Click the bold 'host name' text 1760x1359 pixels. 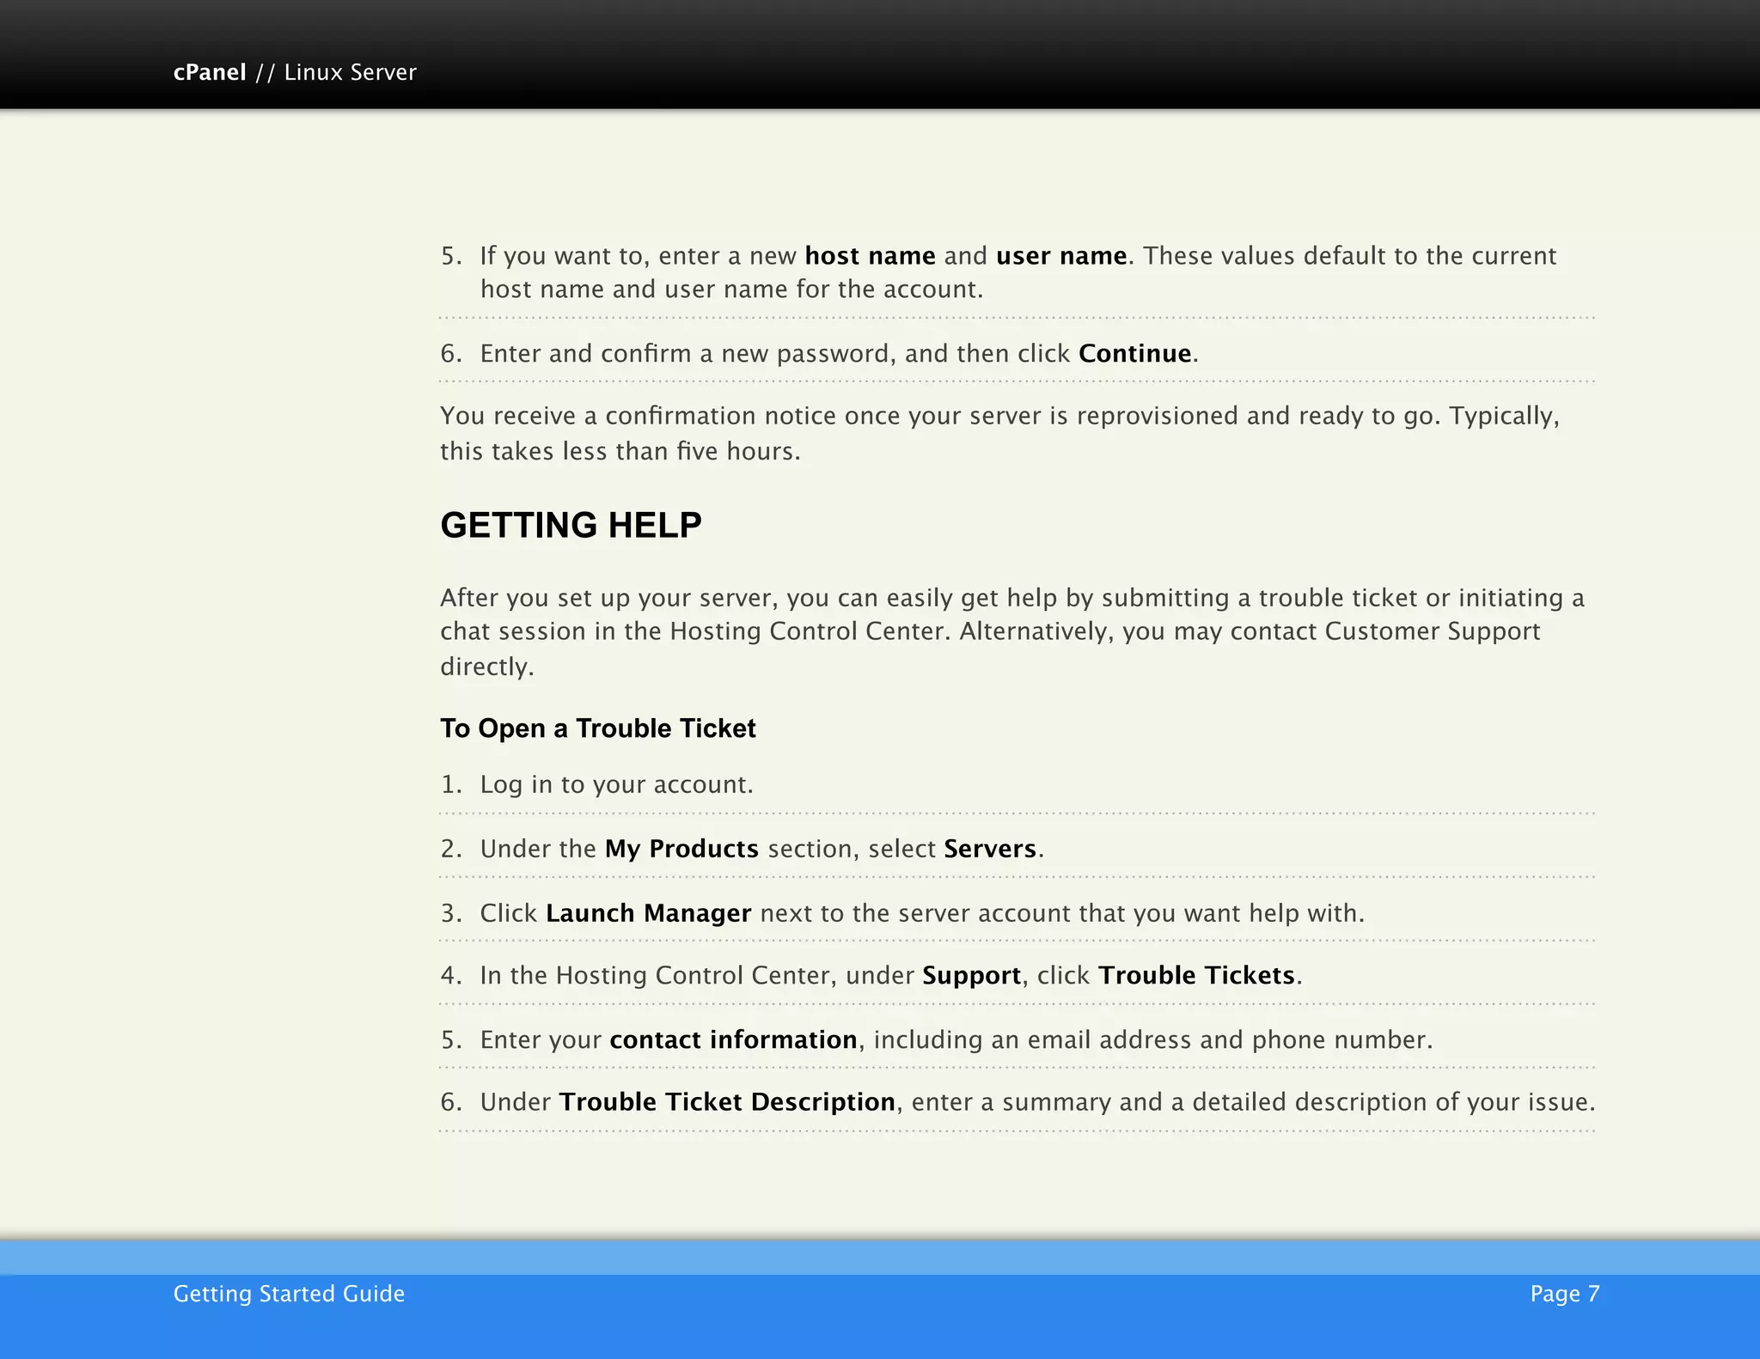870,256
